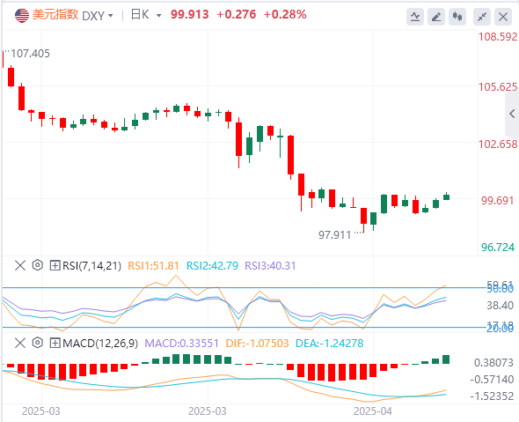Open MACD indicator settings hexagon
Viewport: 519px width, 422px height.
[x=38, y=343]
